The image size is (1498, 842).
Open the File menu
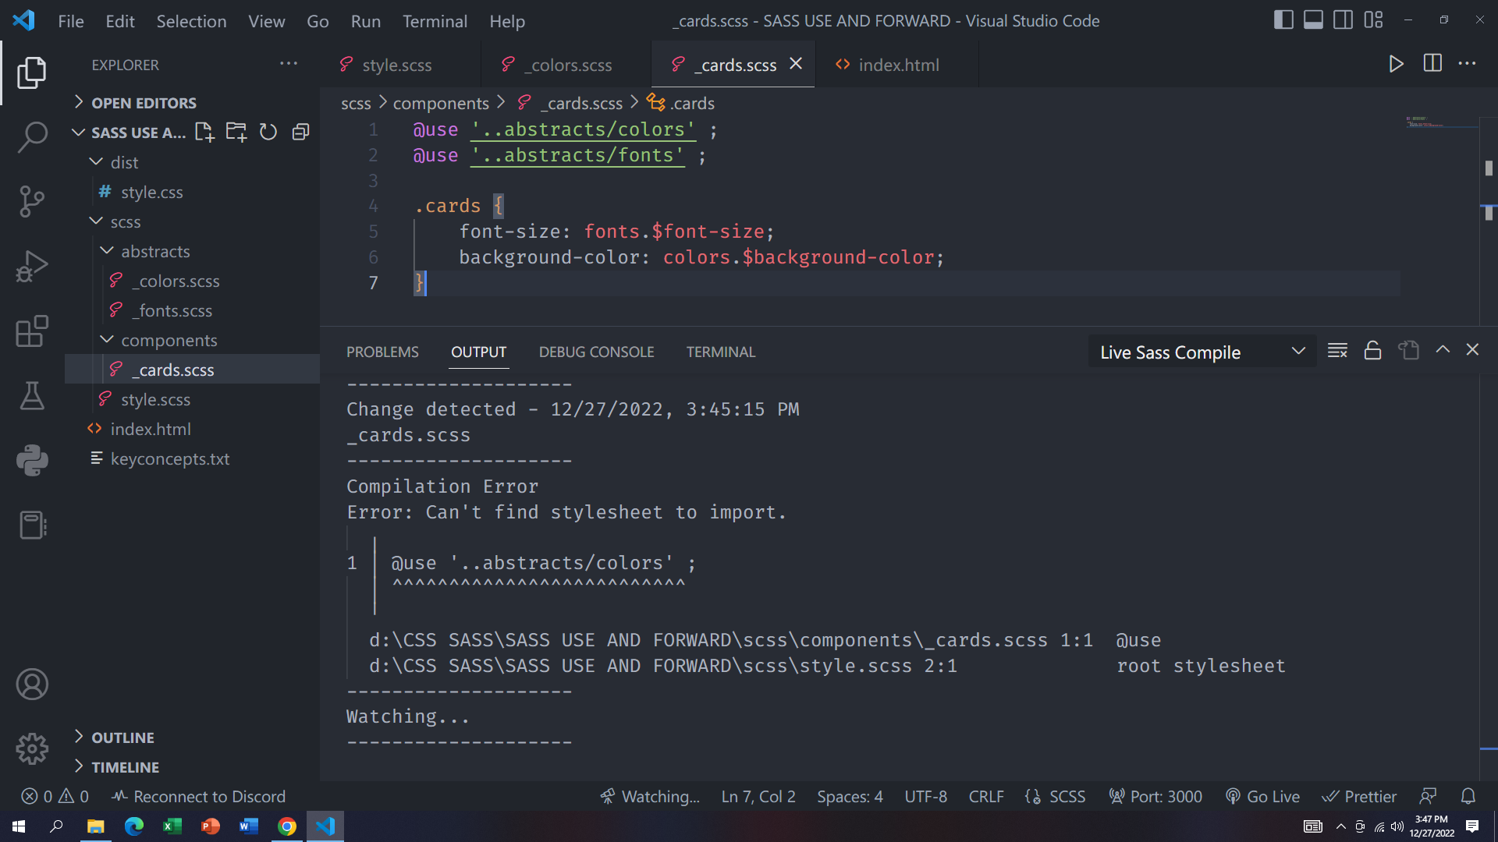(x=71, y=21)
